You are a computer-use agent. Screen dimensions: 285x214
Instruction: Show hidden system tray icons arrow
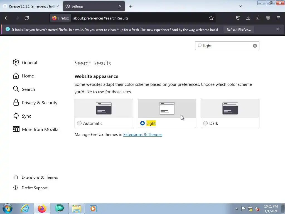tap(237, 209)
